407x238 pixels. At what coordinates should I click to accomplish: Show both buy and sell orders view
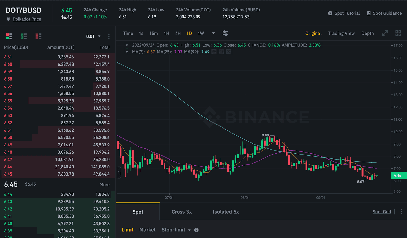[x=9, y=36]
